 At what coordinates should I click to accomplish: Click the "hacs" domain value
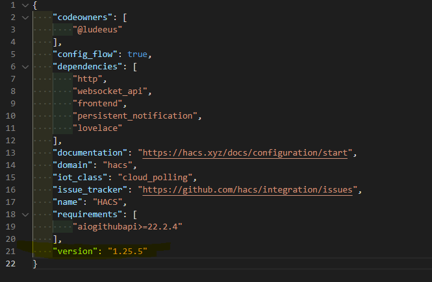coord(118,165)
